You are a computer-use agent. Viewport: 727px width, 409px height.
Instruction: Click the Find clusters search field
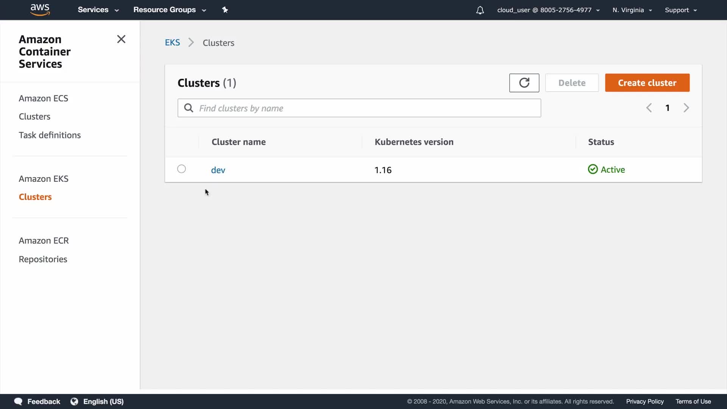[359, 108]
